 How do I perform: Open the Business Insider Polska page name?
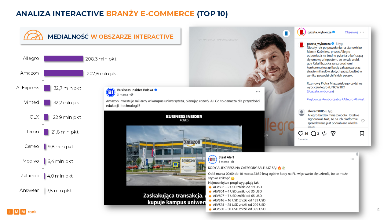click(135, 90)
